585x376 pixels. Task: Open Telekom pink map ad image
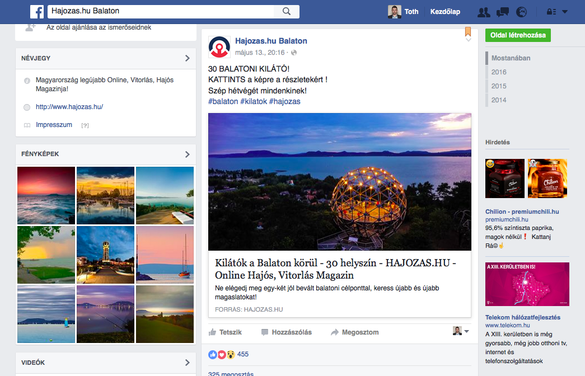(527, 284)
